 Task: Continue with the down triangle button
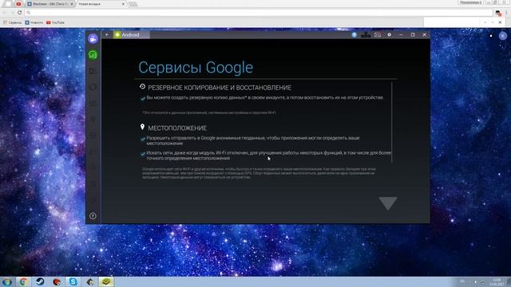tap(388, 203)
